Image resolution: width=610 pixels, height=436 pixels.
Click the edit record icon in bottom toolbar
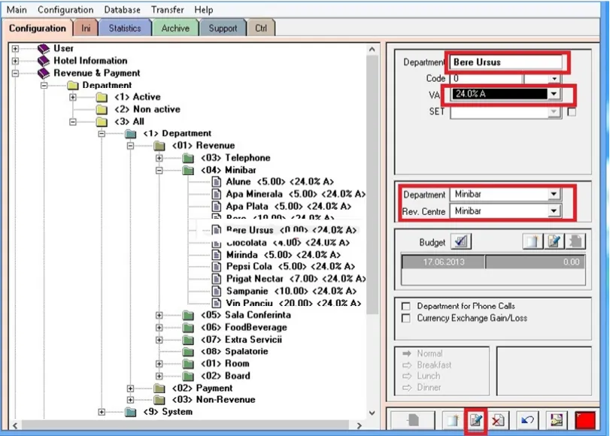476,420
